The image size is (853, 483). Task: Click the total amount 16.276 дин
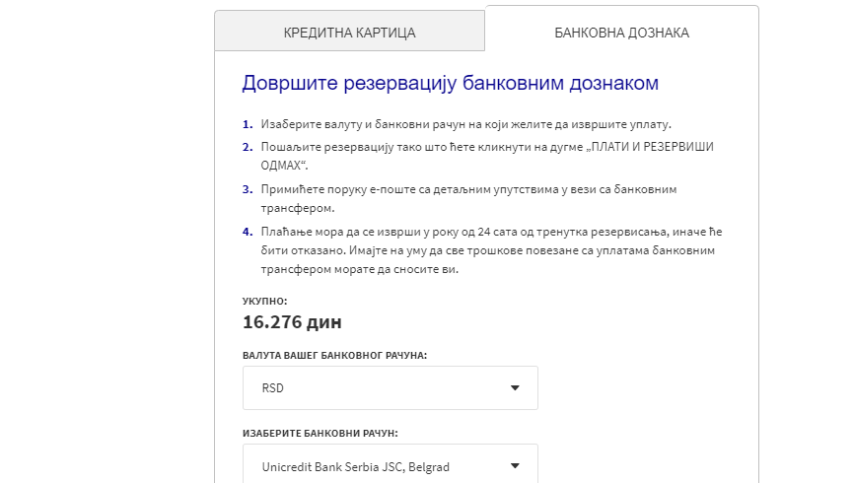292,322
